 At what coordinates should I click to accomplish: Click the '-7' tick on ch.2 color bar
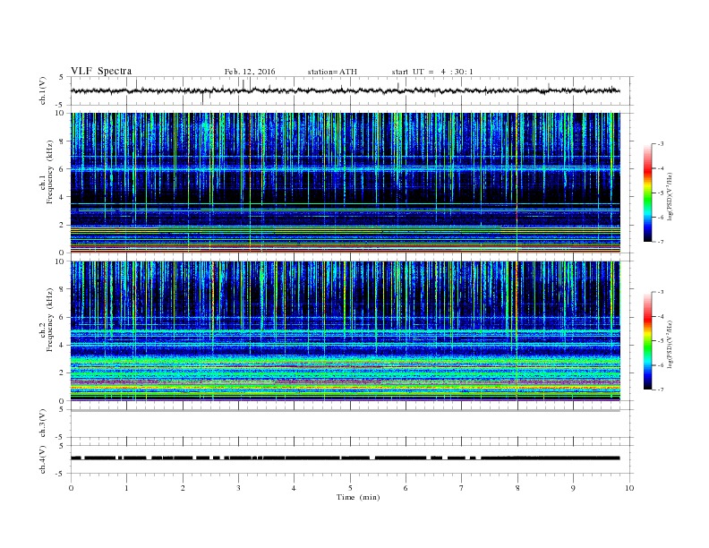coord(661,390)
